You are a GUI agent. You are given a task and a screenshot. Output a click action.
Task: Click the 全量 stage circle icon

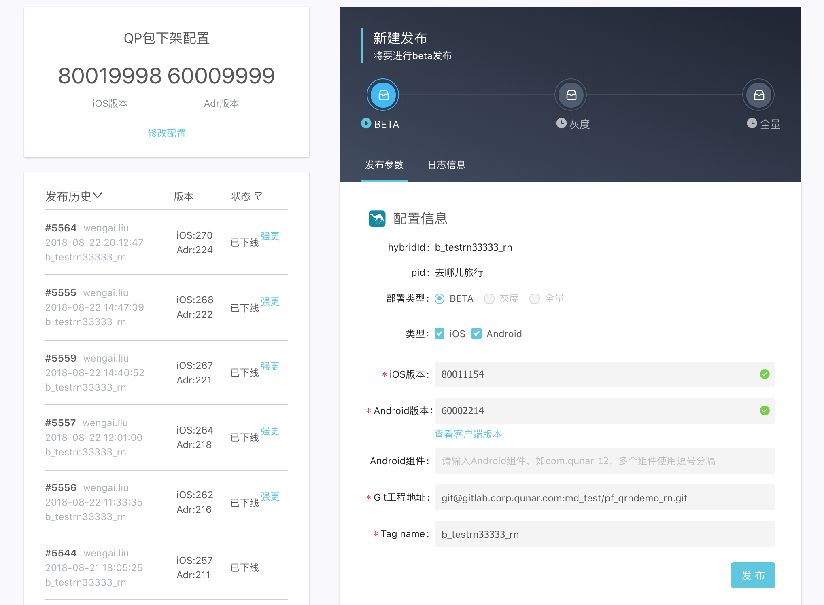tap(758, 95)
